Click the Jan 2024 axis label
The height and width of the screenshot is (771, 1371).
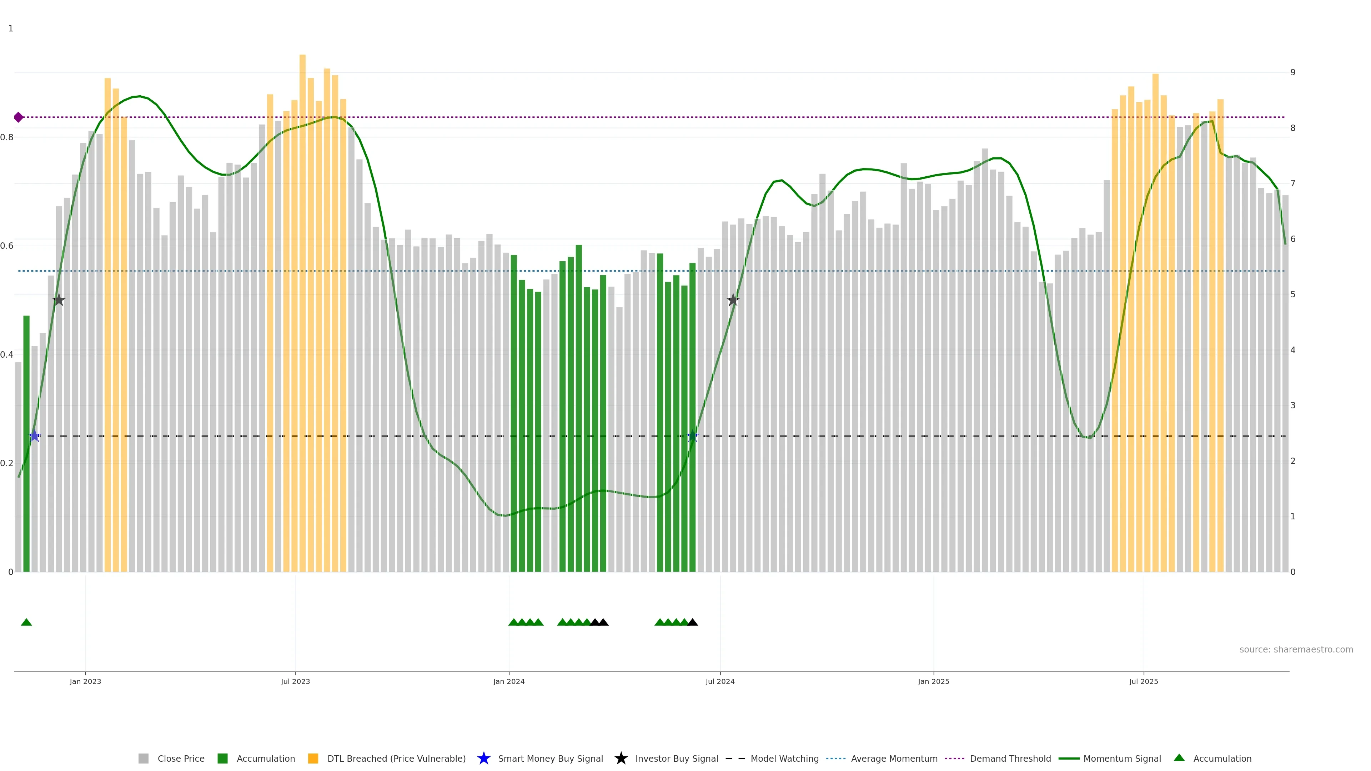point(509,681)
